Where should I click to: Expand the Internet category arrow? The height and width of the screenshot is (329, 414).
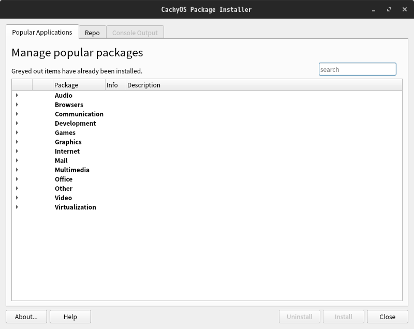[17, 151]
